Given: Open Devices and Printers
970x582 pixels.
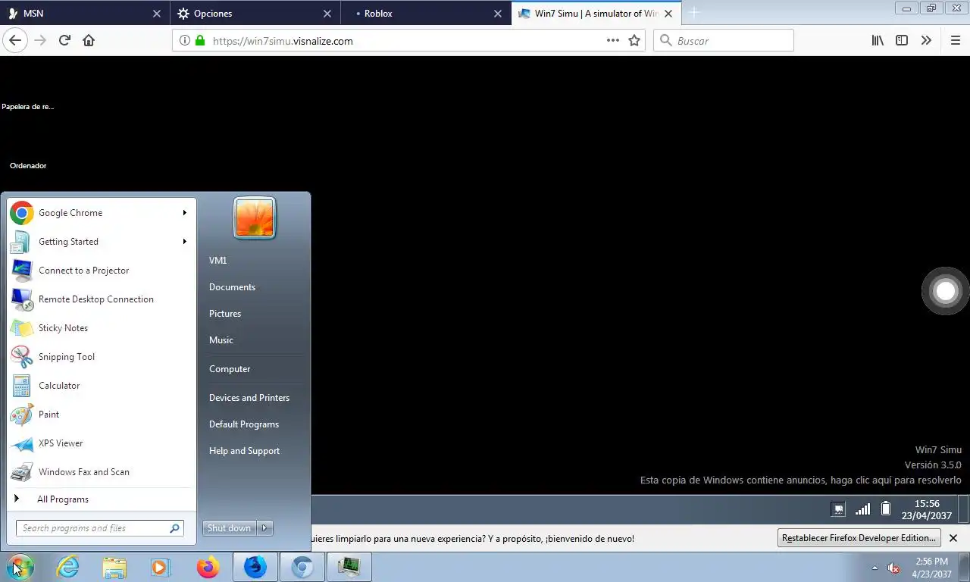Looking at the screenshot, I should (x=249, y=398).
